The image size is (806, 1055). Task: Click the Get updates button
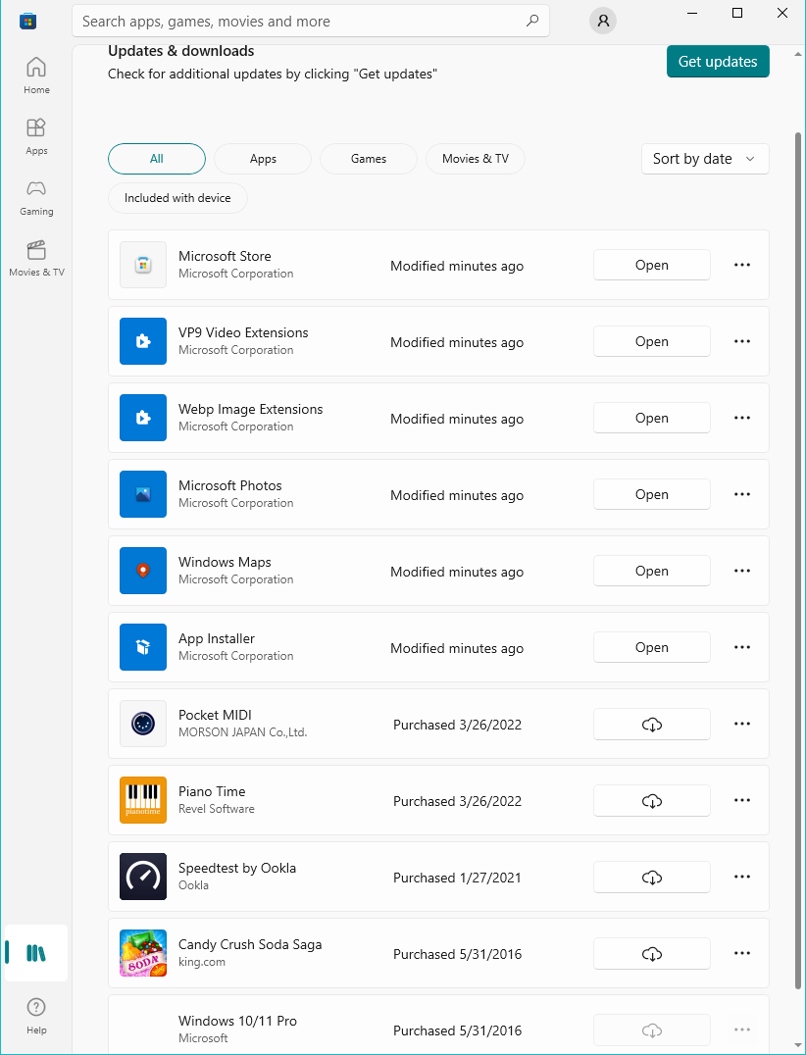coord(718,62)
